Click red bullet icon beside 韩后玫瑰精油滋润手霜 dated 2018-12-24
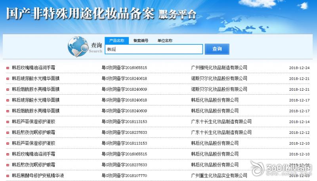The height and width of the screenshot is (181, 317). click(x=8, y=68)
